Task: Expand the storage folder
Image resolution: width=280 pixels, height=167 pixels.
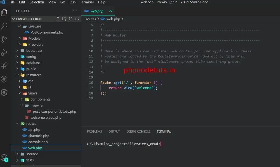Action: pos(17,154)
